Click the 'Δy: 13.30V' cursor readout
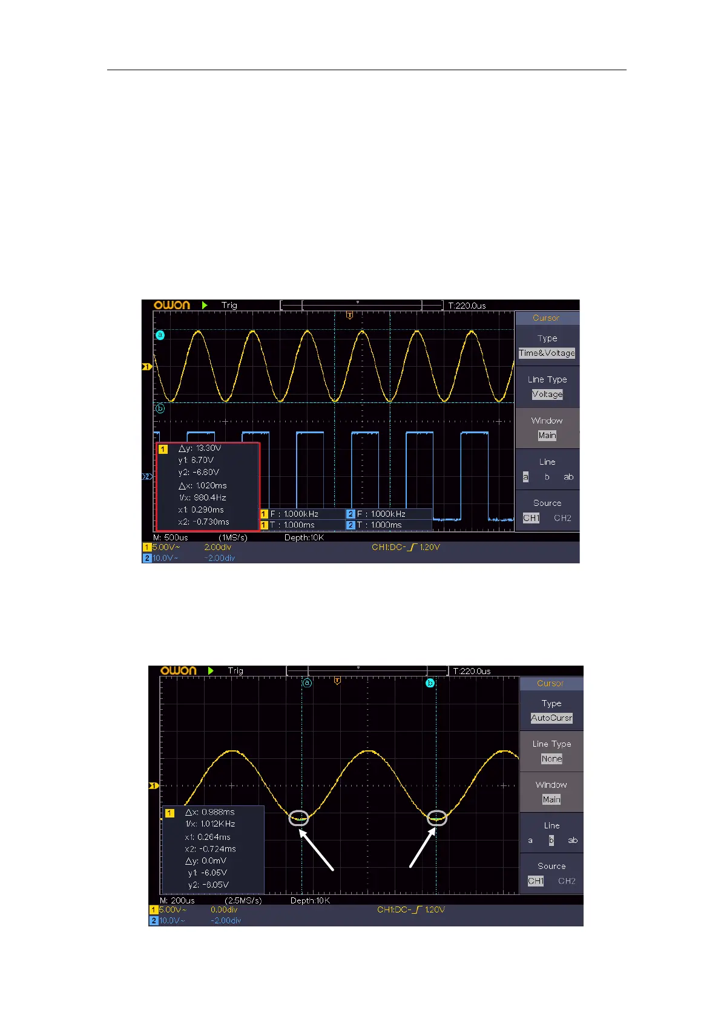 [200, 448]
